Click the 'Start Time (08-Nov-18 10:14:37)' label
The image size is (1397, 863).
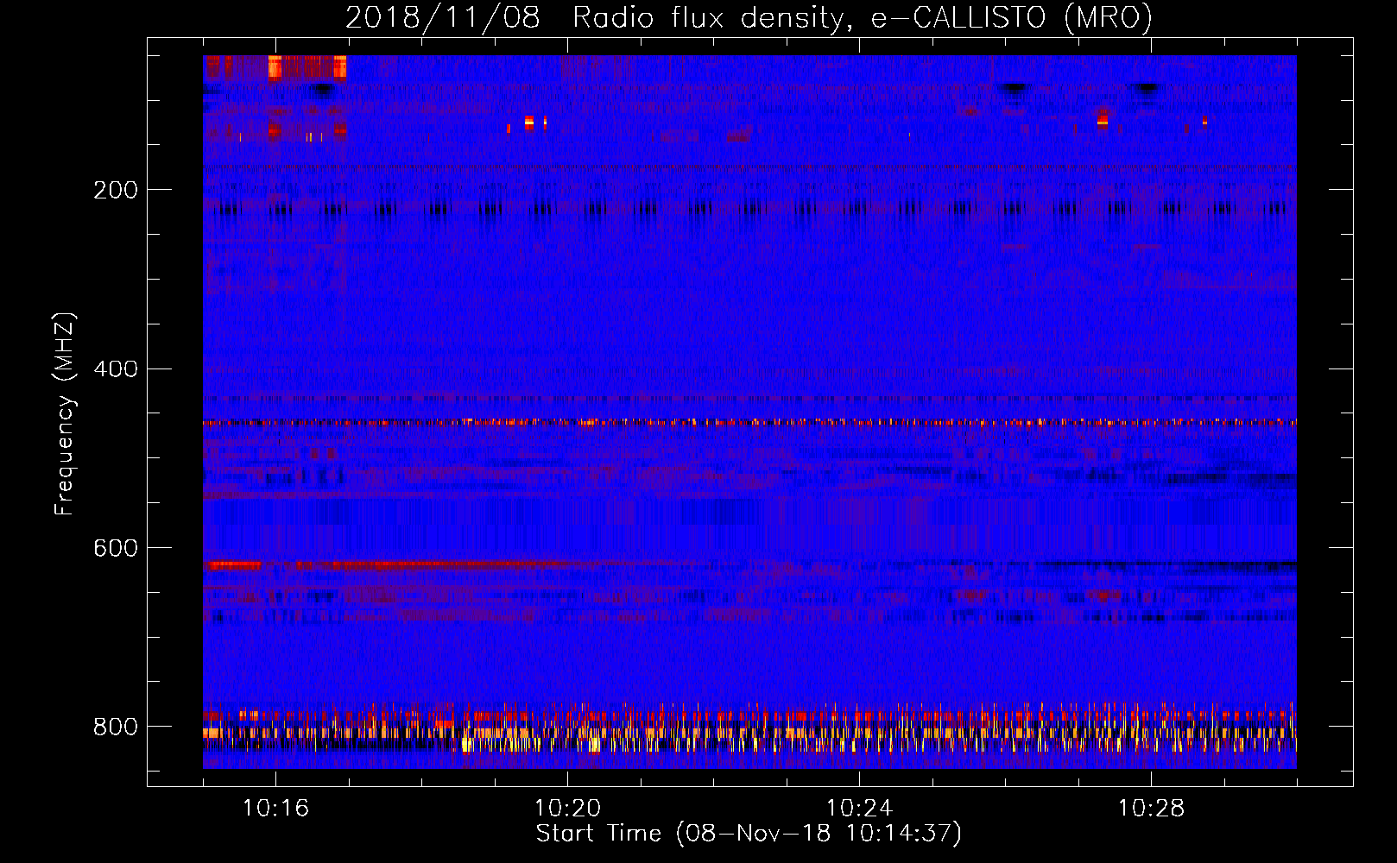749,834
